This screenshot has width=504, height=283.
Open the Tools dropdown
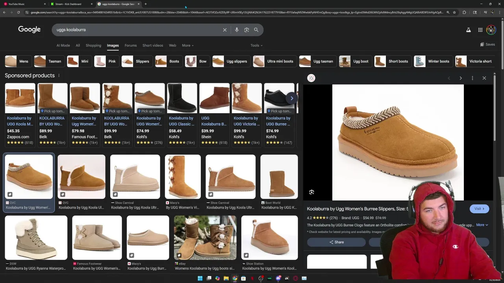[256, 45]
